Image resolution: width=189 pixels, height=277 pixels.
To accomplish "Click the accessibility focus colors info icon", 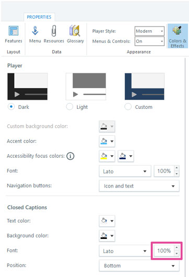I will pyautogui.click(x=70, y=156).
